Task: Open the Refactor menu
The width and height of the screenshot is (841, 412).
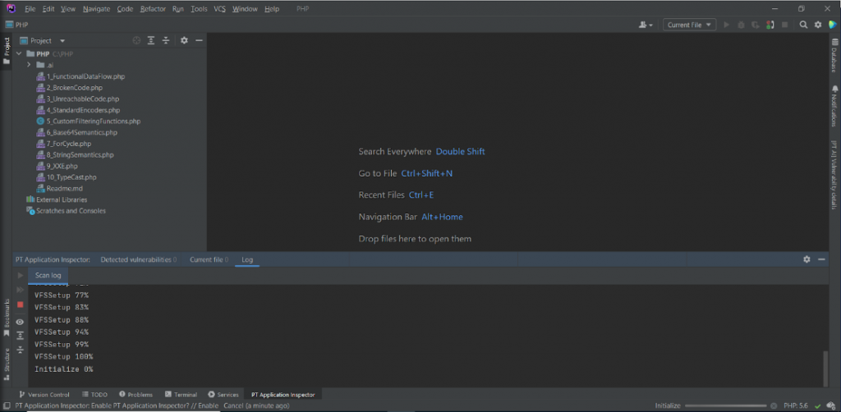Action: [x=153, y=9]
